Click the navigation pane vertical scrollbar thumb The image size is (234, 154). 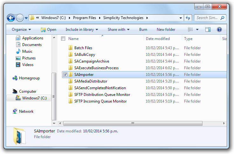coord(54,96)
